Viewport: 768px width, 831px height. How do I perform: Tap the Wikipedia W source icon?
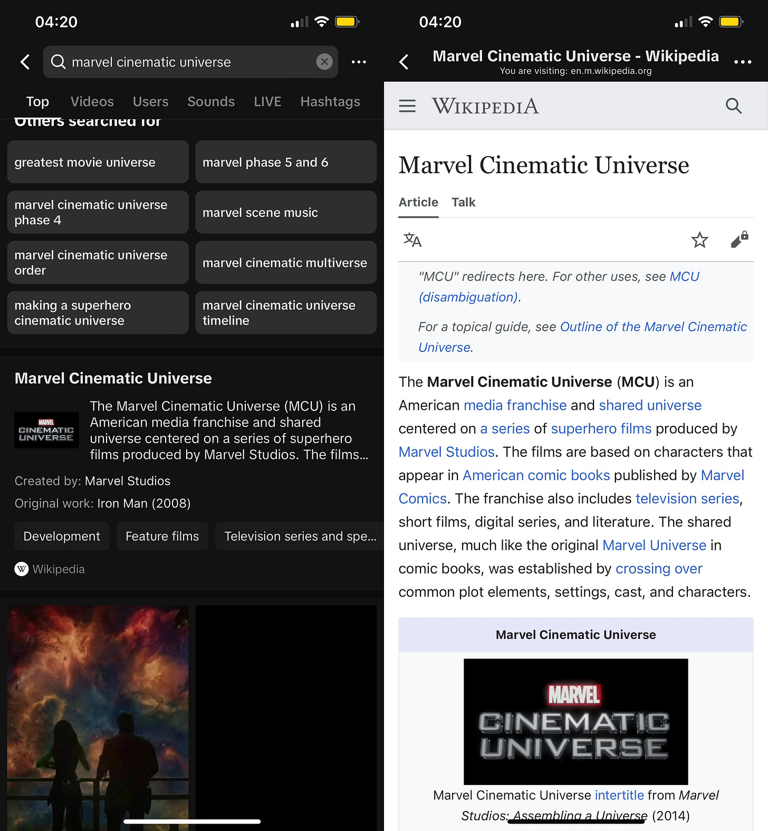pyautogui.click(x=22, y=569)
